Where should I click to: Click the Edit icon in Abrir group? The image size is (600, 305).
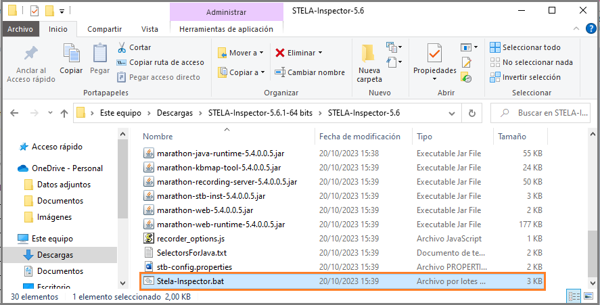coord(467,62)
